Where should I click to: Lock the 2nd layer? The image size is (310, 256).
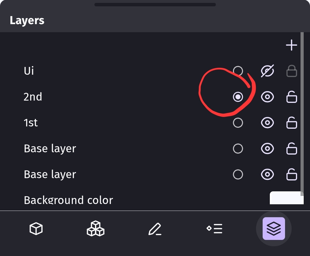pos(292,97)
